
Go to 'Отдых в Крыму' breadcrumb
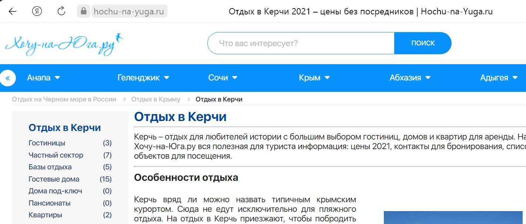click(x=156, y=99)
